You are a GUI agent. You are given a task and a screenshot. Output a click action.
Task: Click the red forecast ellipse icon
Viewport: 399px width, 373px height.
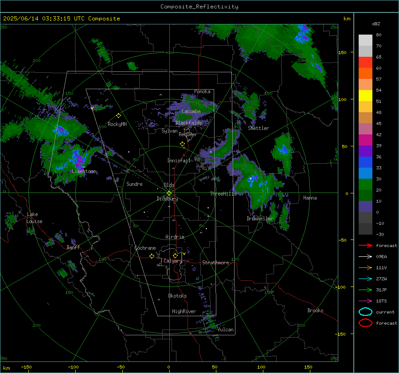click(x=365, y=323)
